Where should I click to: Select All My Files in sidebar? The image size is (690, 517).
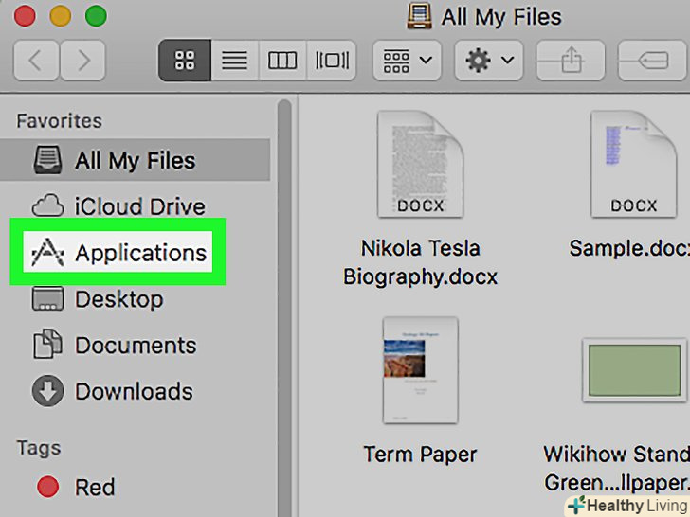135,161
